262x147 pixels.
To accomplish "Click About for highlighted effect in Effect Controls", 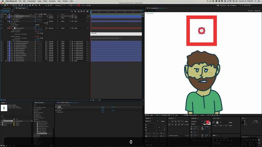I will [113, 107].
